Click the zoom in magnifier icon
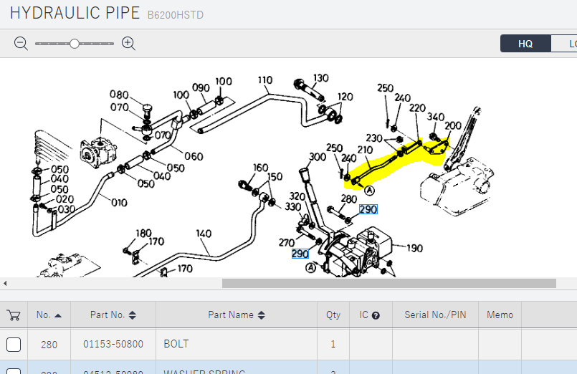 pyautogui.click(x=128, y=44)
